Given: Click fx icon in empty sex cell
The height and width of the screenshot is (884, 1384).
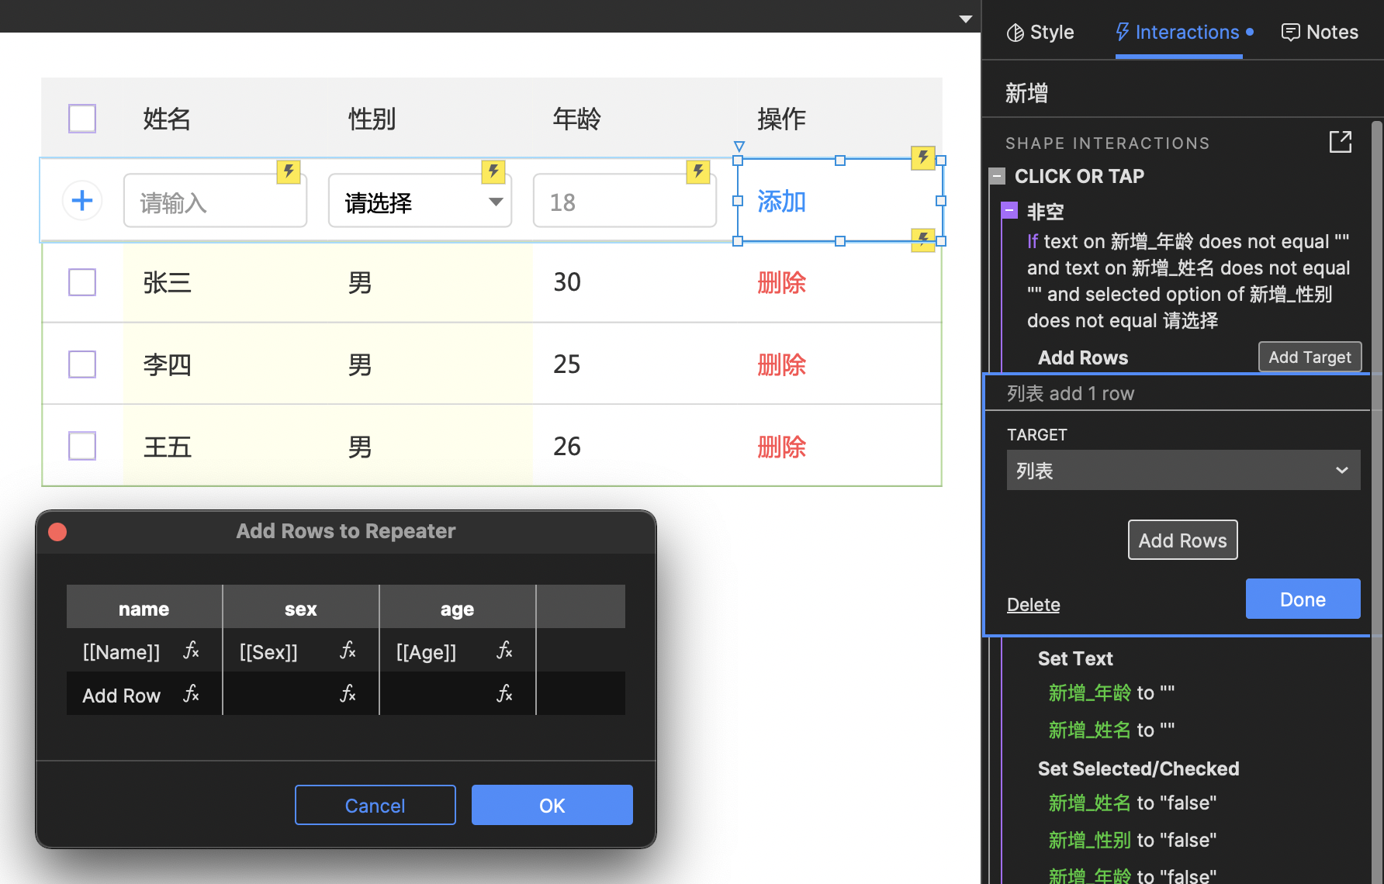Looking at the screenshot, I should pos(348,694).
